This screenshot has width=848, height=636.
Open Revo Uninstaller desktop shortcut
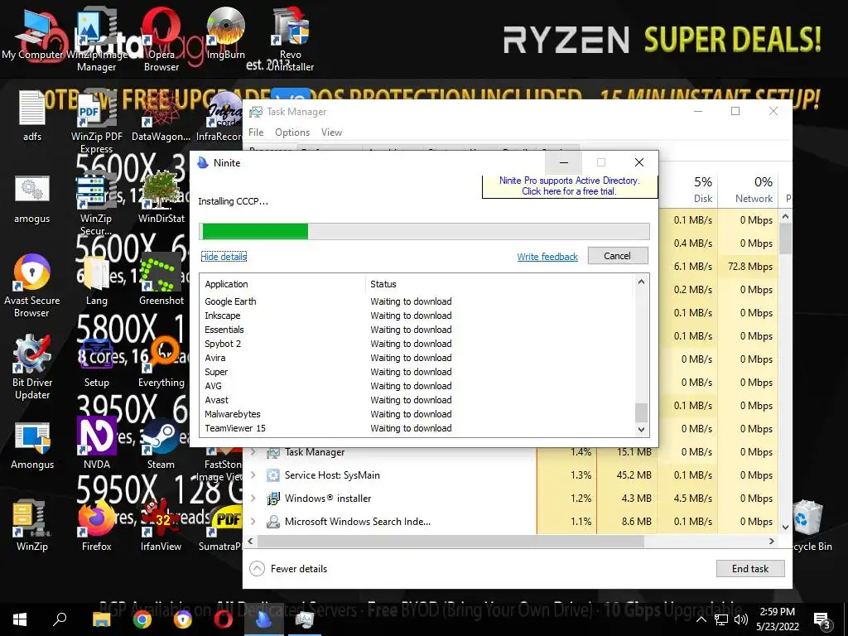coord(291,41)
